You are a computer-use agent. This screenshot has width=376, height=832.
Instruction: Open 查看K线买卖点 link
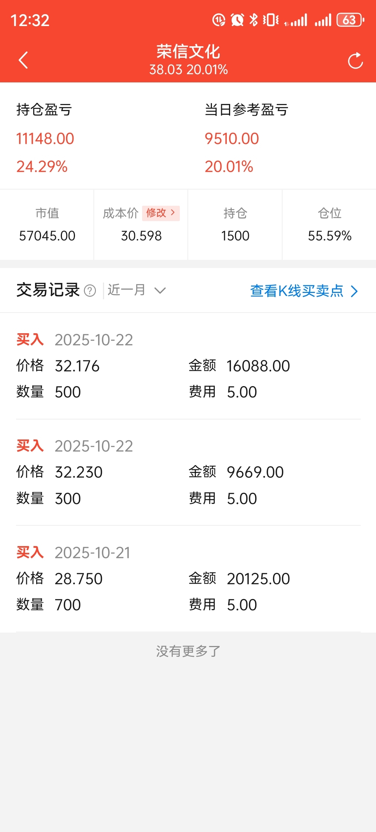(x=297, y=291)
